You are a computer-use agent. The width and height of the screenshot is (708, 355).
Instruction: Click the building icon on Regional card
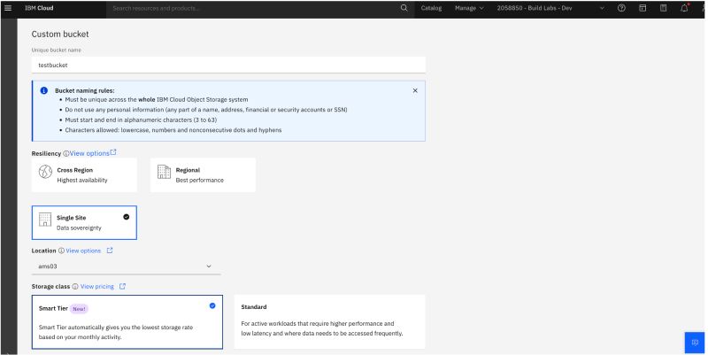tap(164, 172)
